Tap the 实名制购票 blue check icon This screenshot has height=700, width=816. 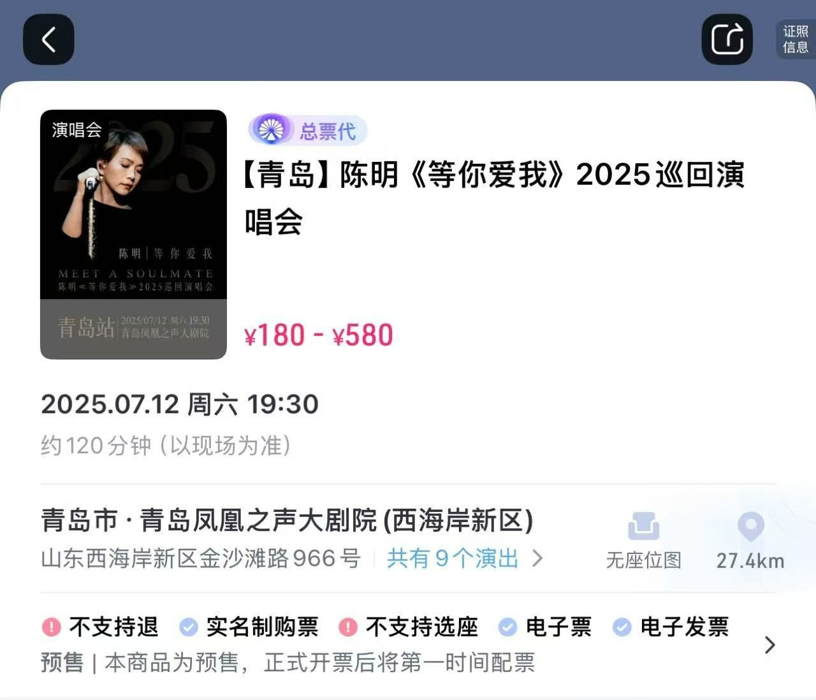coord(188,627)
